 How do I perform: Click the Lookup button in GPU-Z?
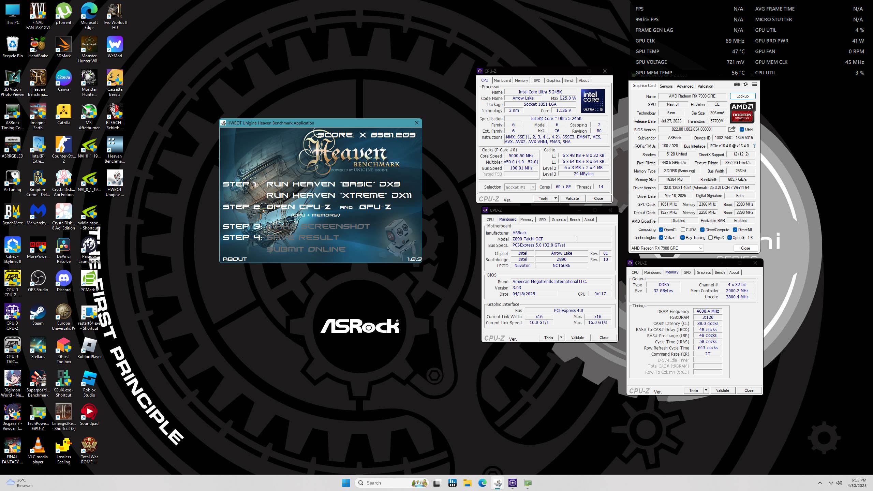742,96
